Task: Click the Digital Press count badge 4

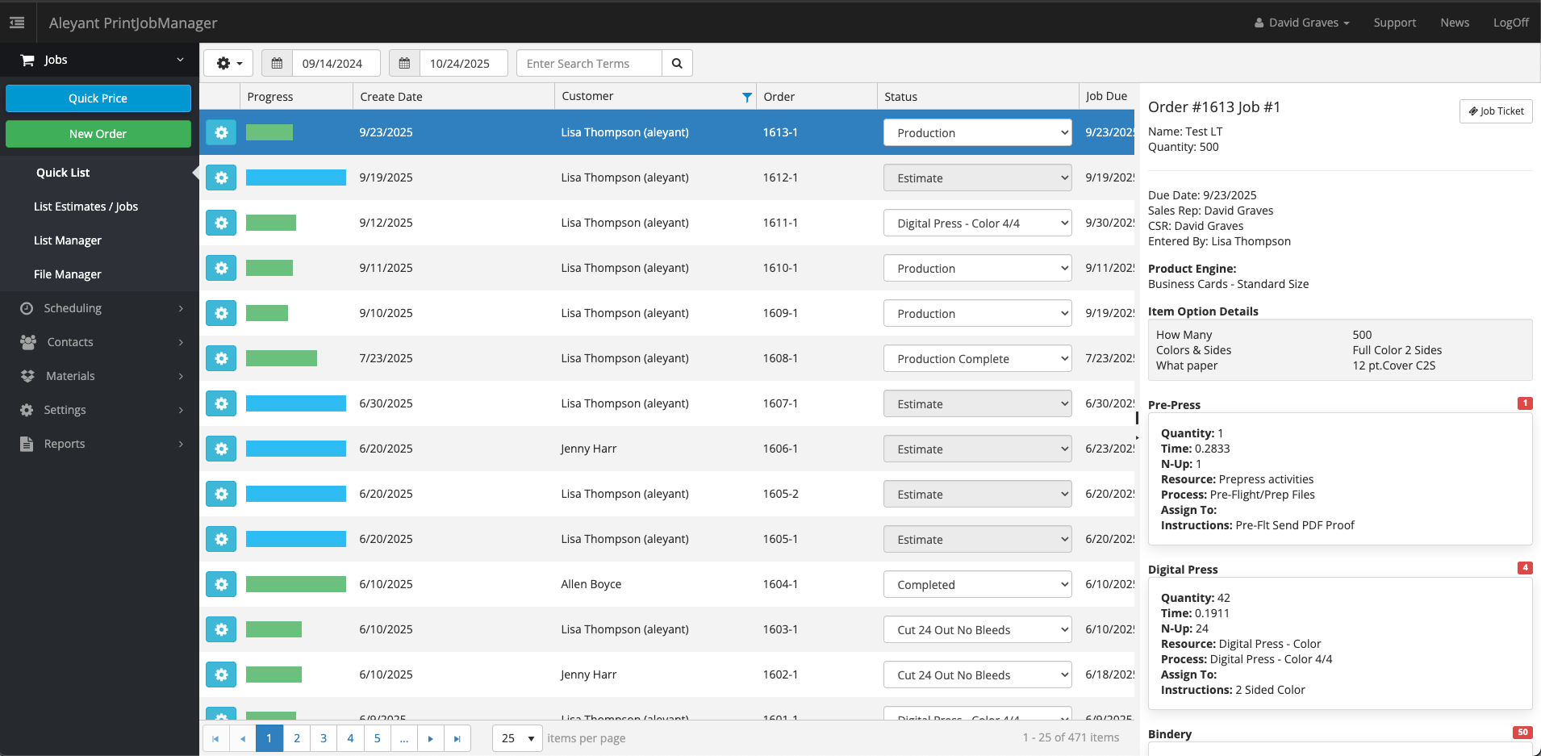Action: pyautogui.click(x=1525, y=568)
